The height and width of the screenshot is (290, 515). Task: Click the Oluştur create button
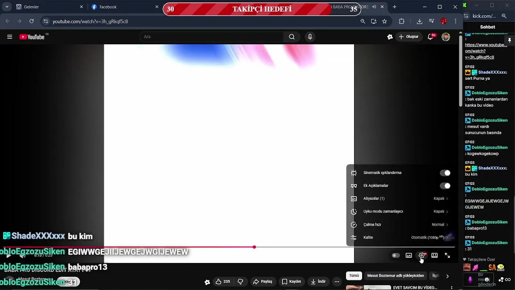[x=409, y=37]
